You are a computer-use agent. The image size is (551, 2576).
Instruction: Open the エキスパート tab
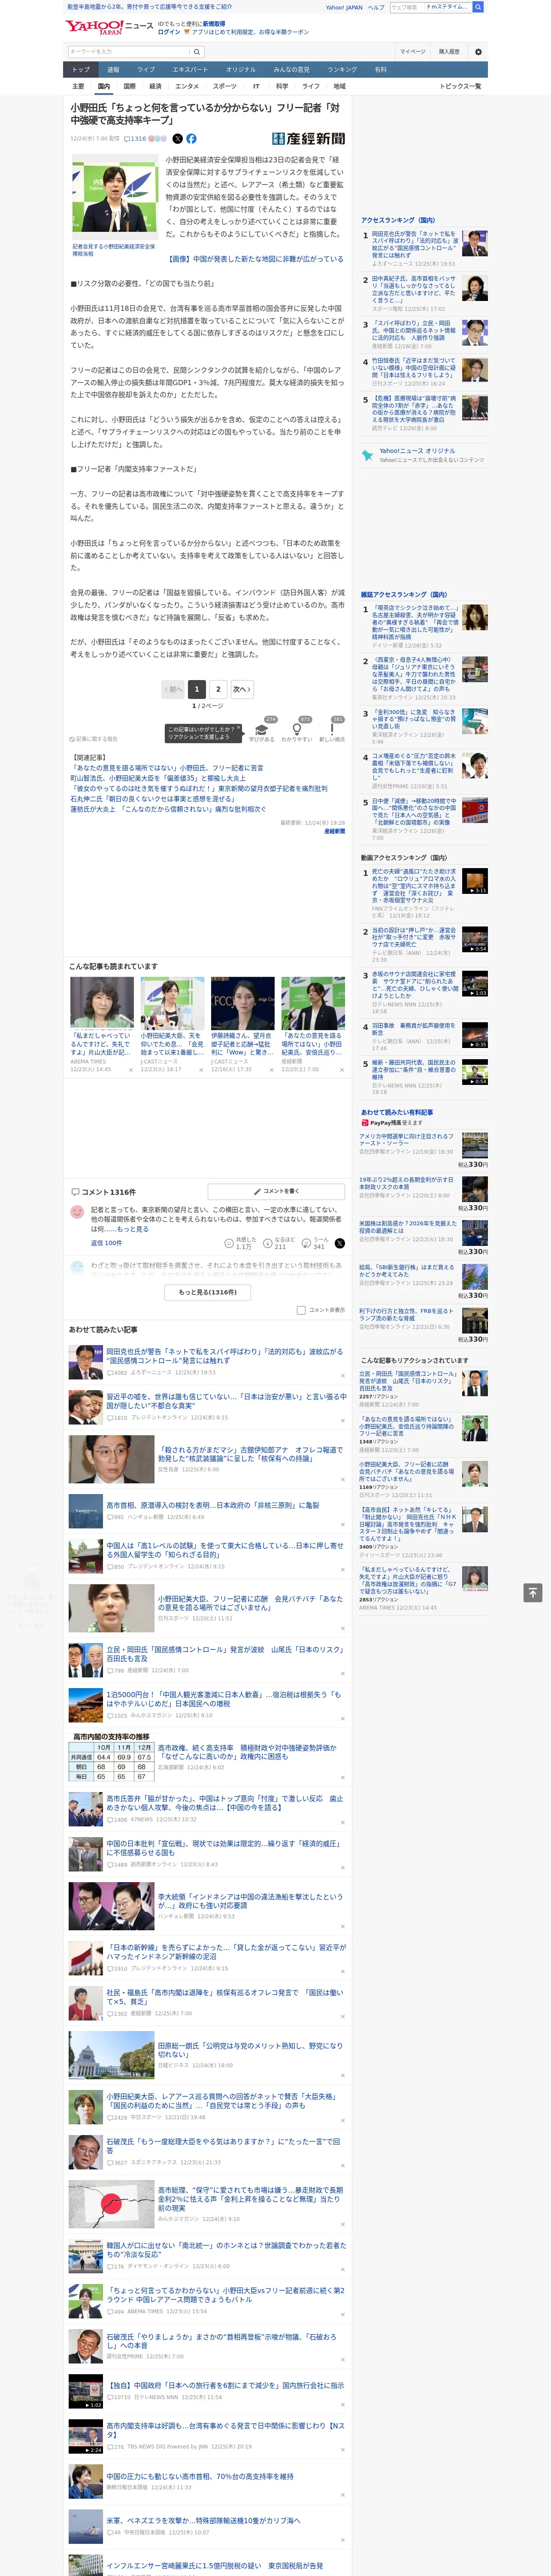click(190, 69)
